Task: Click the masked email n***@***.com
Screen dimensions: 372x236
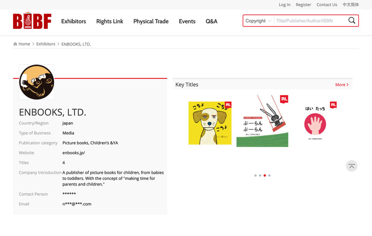Action: [77, 204]
